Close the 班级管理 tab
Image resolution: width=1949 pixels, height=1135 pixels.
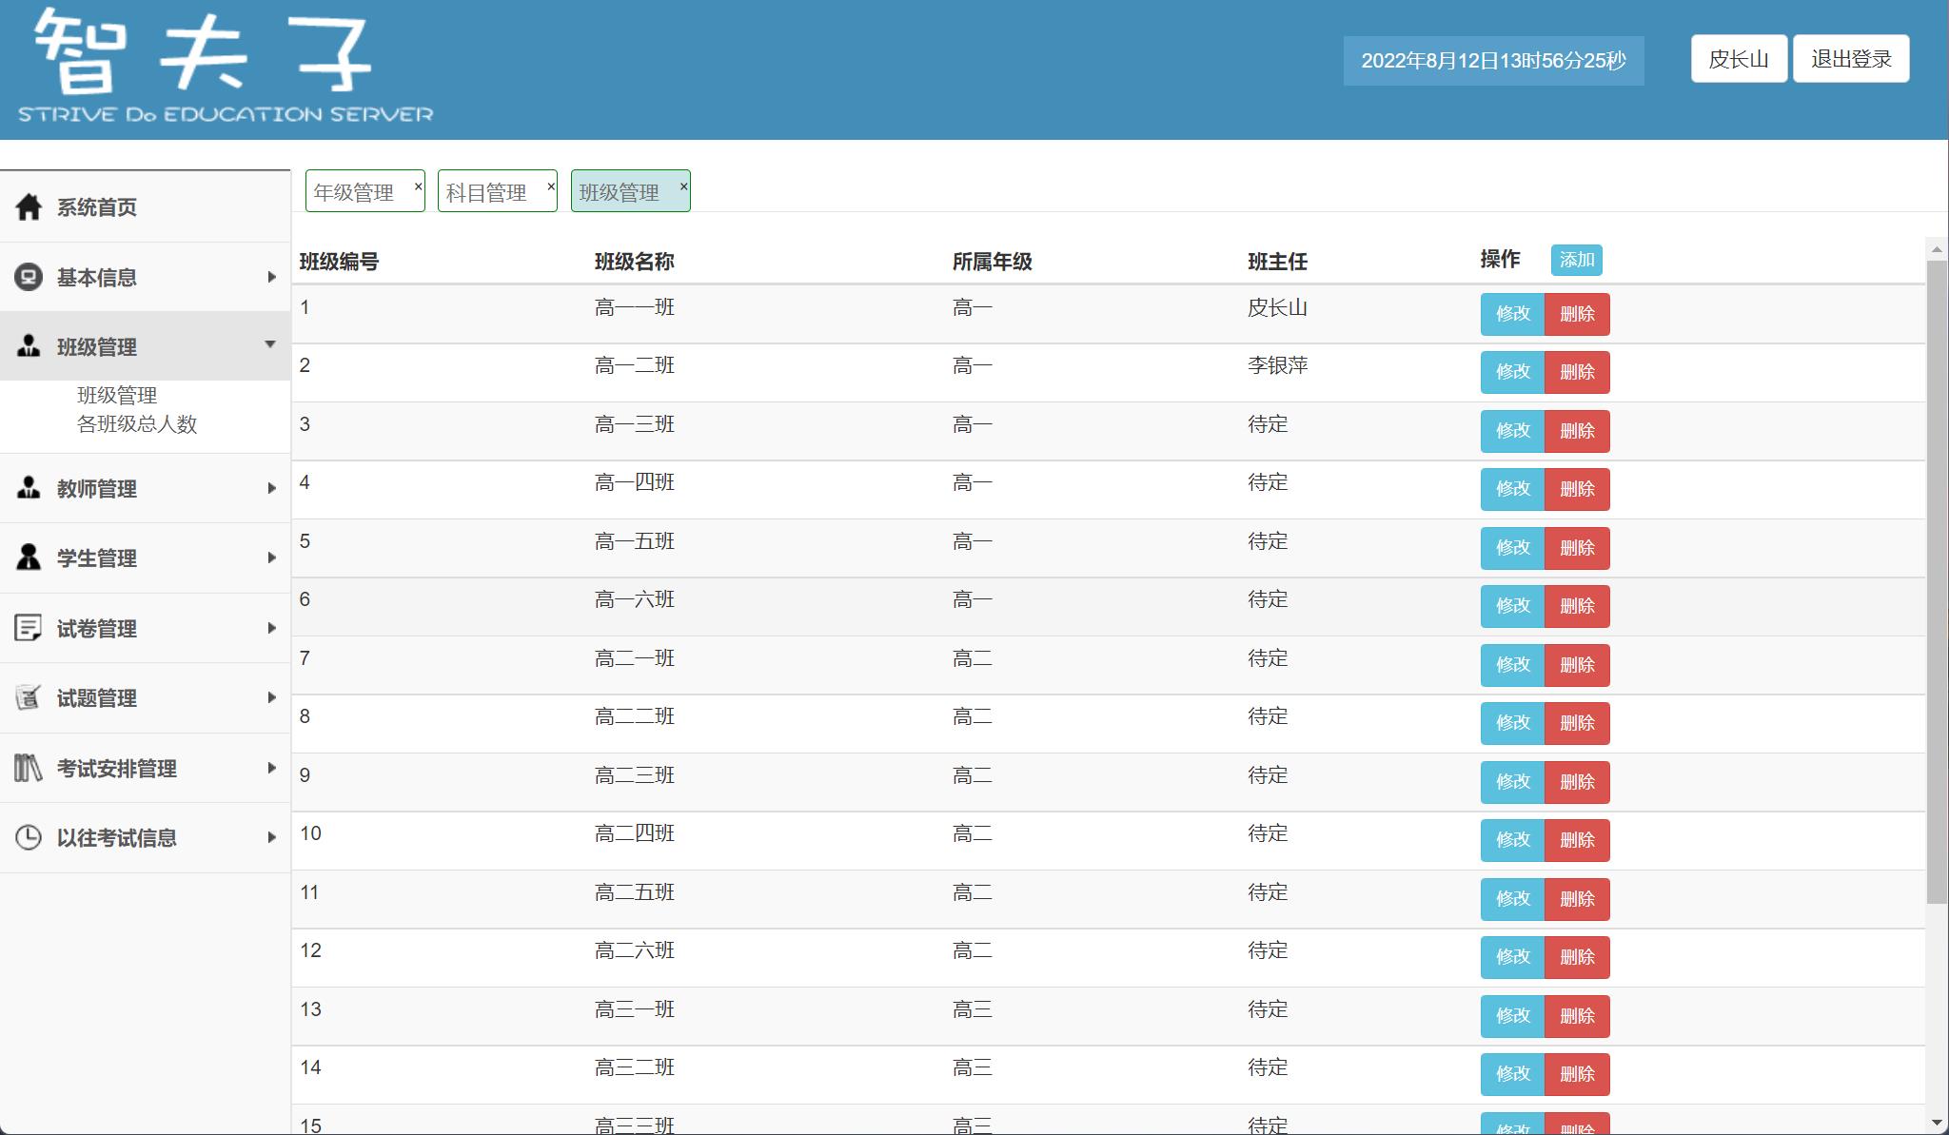coord(681,185)
